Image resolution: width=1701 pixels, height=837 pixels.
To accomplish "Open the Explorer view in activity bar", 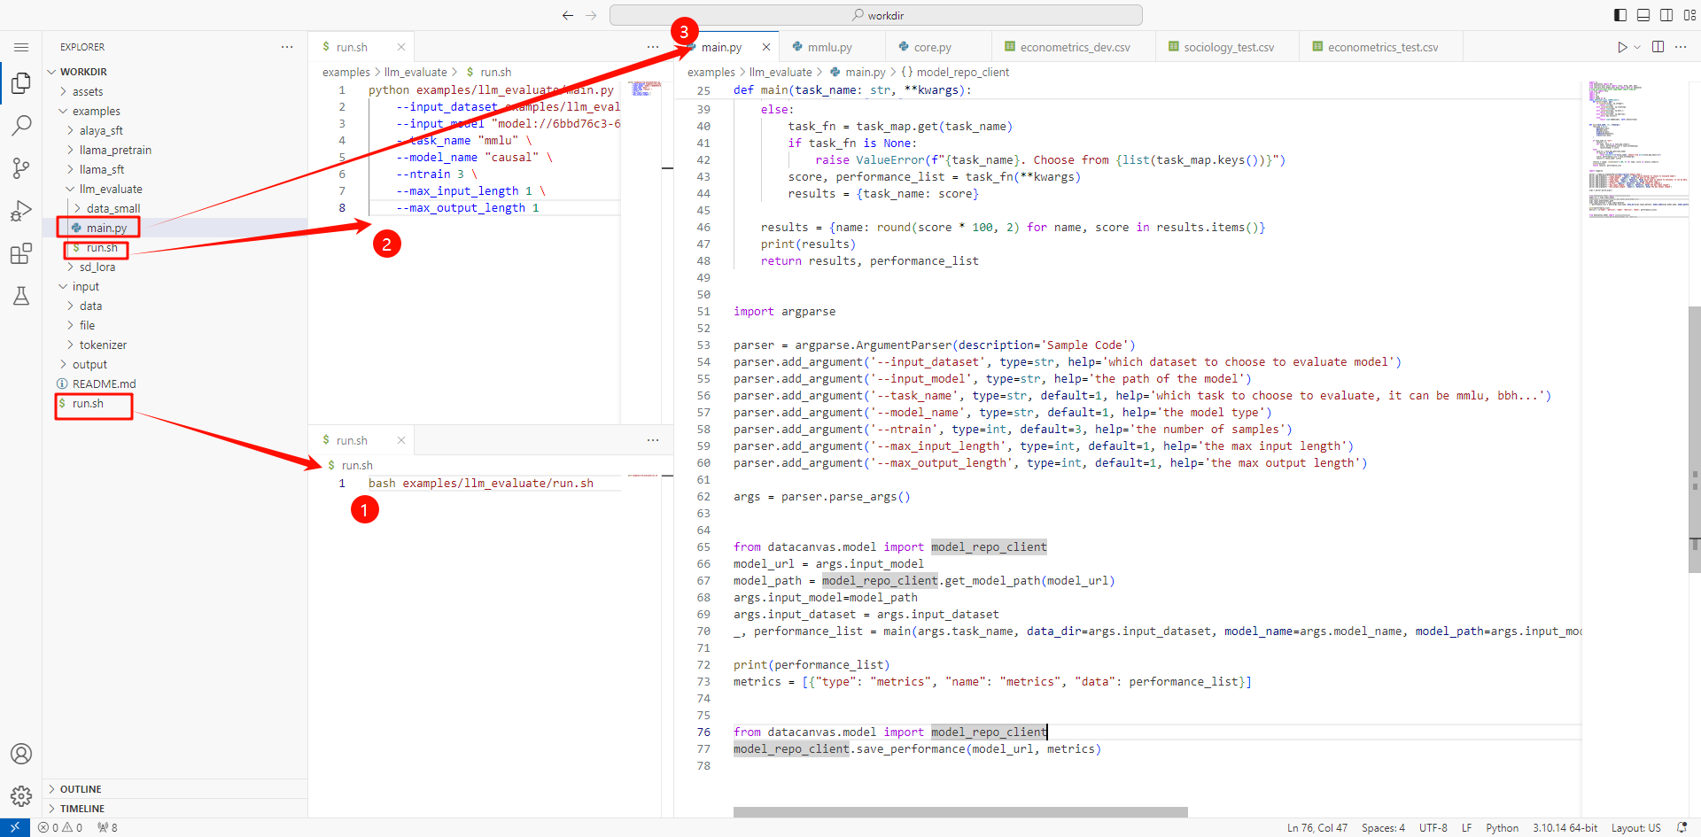I will pos(21,83).
